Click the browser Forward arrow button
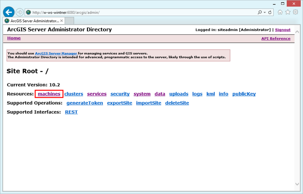 (20, 12)
